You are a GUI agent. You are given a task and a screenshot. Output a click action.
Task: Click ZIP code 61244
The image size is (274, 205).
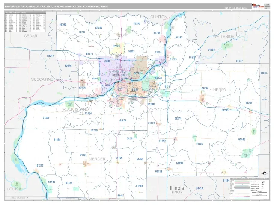point(158,78)
